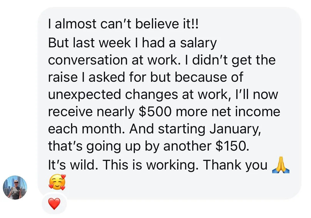Click the word "January," in the message

pyautogui.click(x=235, y=130)
